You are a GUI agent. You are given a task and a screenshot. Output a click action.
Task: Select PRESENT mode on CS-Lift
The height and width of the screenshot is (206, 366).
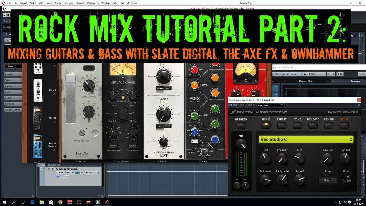[160, 88]
